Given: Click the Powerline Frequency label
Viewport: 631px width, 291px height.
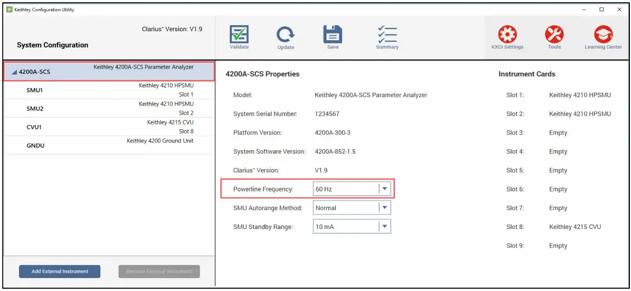Looking at the screenshot, I should 263,189.
